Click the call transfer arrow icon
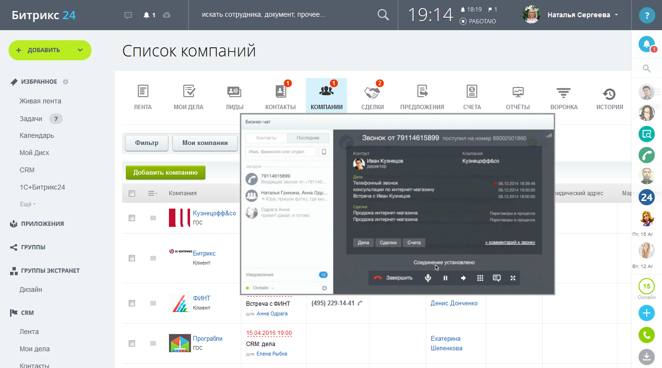 [x=463, y=278]
